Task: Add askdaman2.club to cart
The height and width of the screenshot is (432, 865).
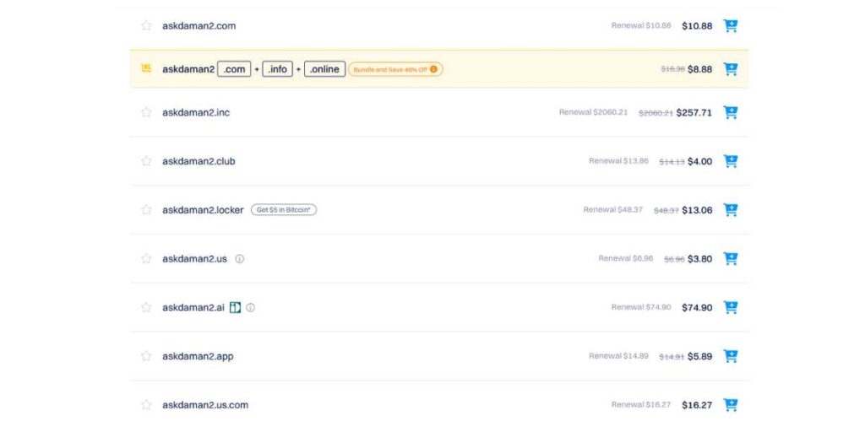Action: pos(731,161)
